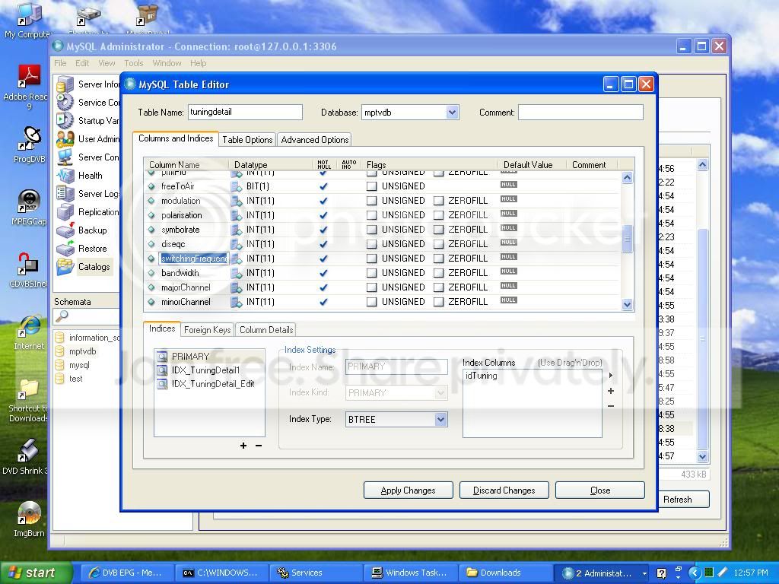
Task: Enable UNSIGNED checkbox for modulation column
Action: [x=371, y=201]
